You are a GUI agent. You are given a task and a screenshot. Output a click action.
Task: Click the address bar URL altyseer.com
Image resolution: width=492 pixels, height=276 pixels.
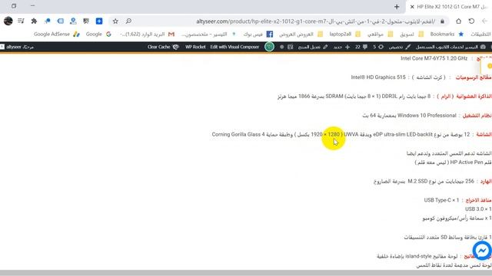315,21
